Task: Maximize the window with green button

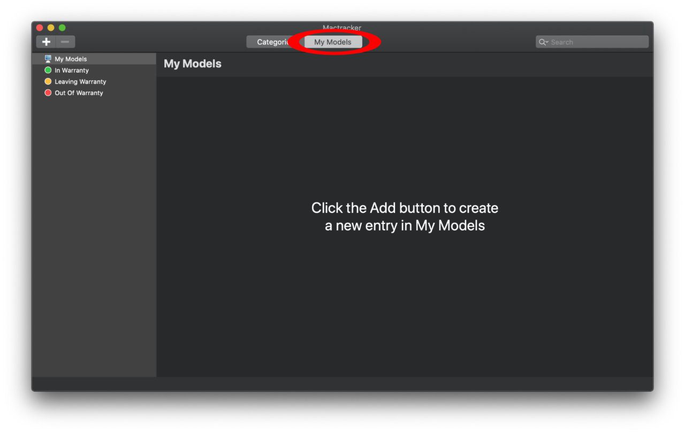Action: 62,28
